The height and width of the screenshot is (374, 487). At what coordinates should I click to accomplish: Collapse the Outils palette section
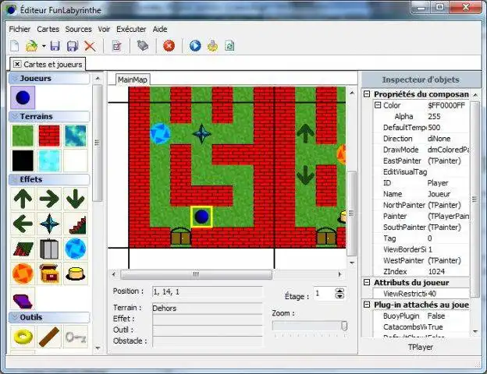pyautogui.click(x=14, y=317)
